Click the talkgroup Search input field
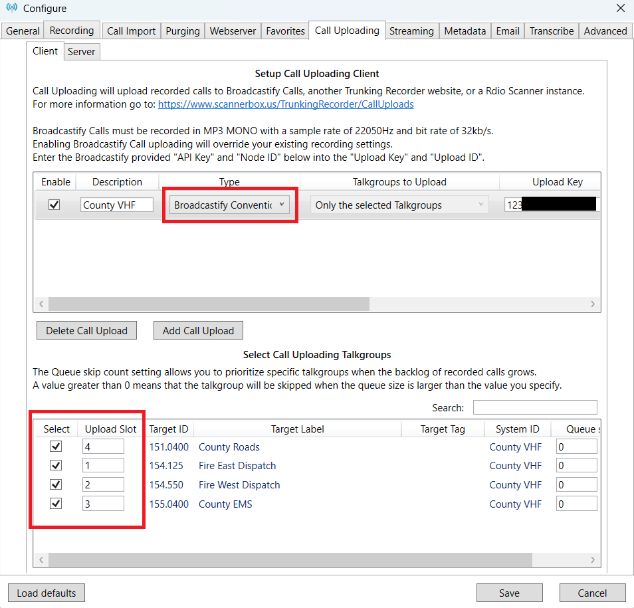Viewport: 634px width, 608px height. 534,407
